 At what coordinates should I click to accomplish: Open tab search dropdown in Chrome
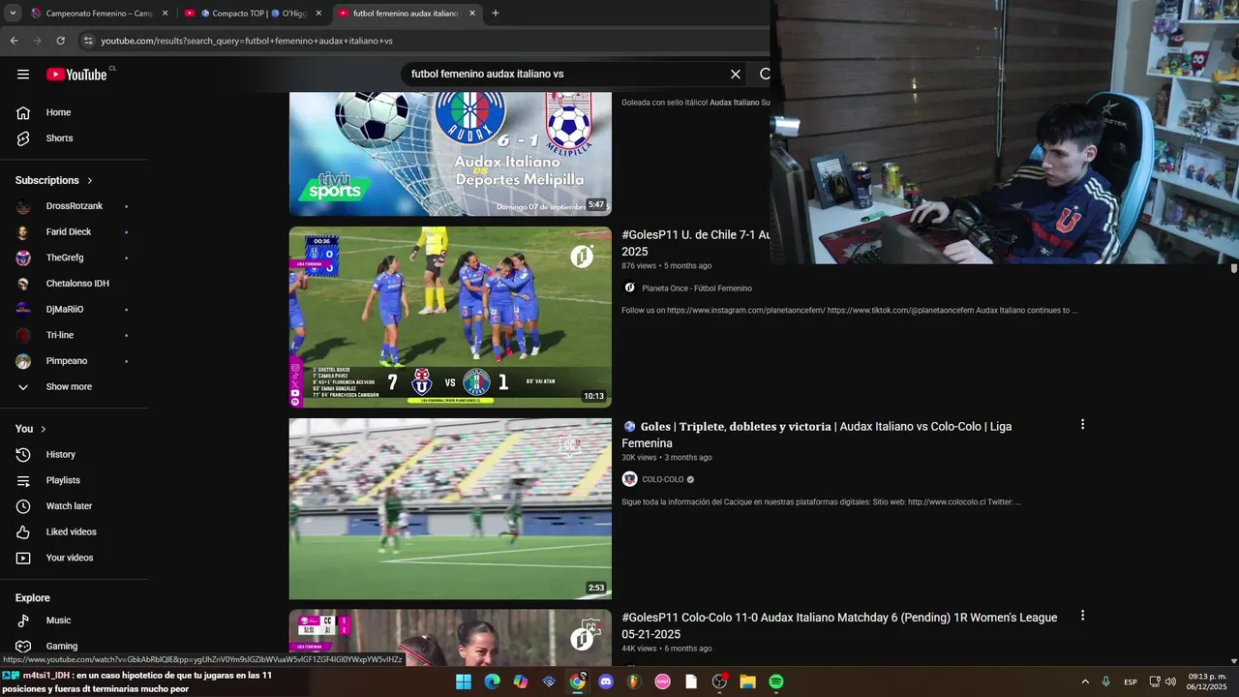pos(13,14)
